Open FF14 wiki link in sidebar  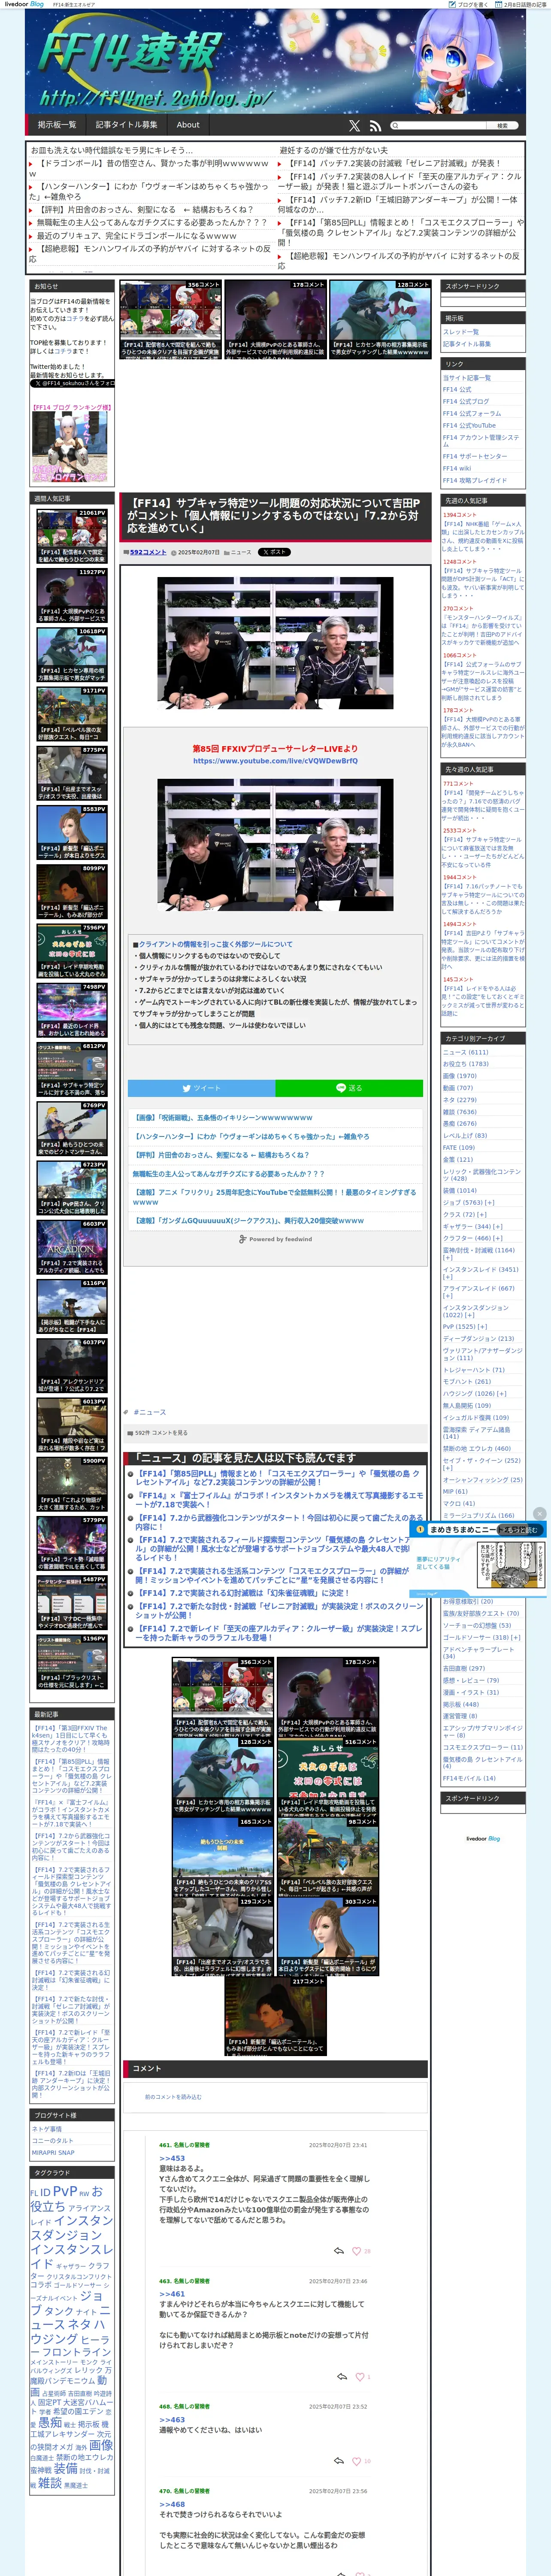[457, 468]
